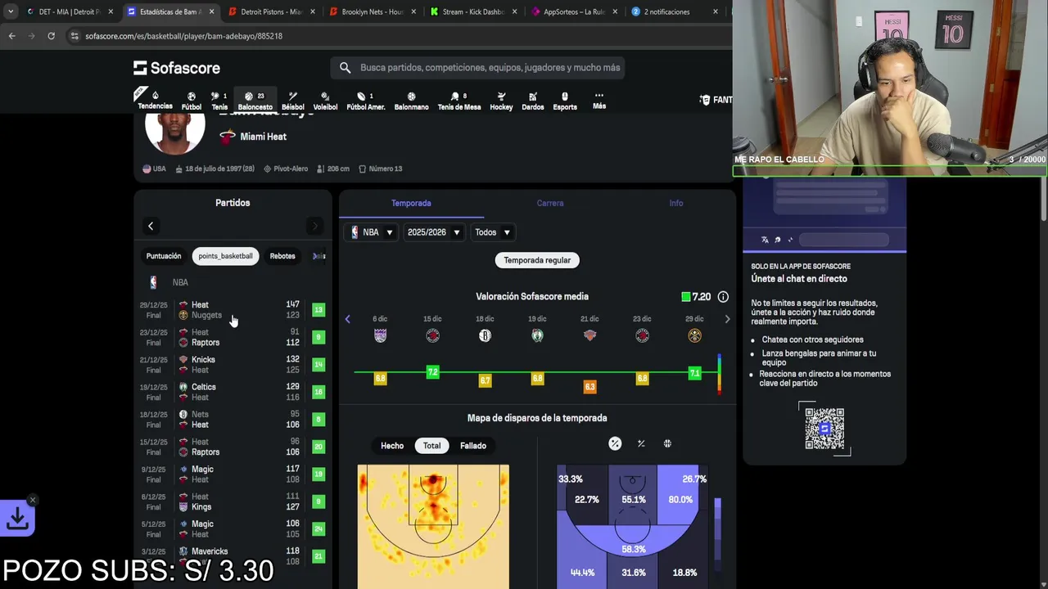Click the browser address bar

393,36
